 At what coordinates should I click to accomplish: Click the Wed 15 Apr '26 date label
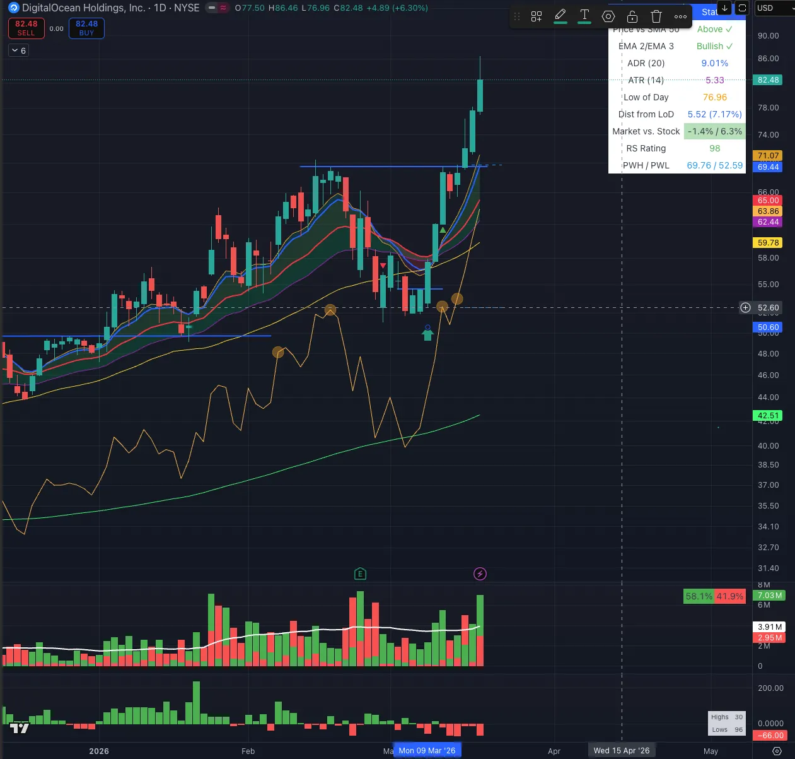pyautogui.click(x=622, y=751)
